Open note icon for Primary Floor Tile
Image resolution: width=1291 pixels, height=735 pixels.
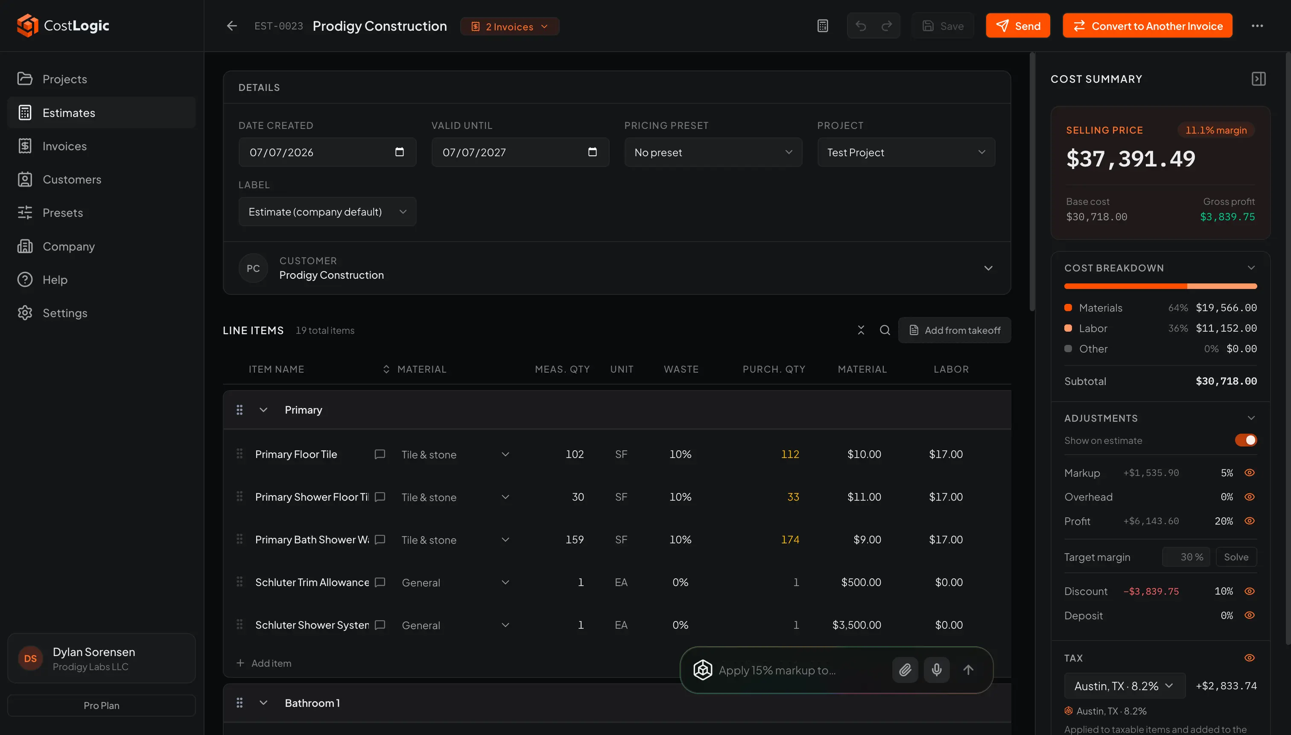(380, 454)
